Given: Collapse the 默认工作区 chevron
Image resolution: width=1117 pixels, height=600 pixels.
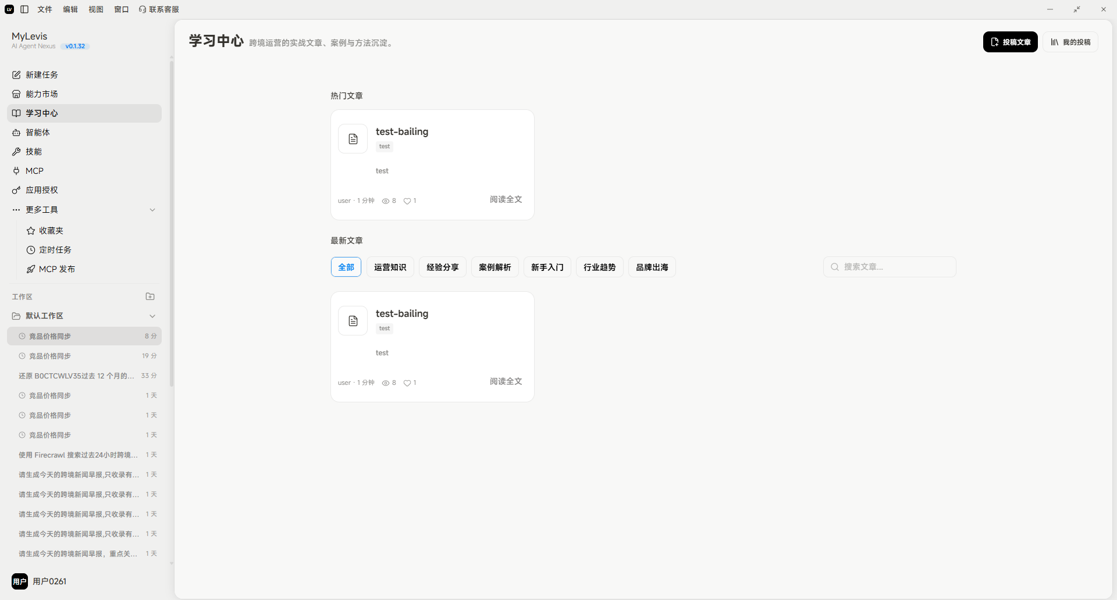Looking at the screenshot, I should coord(152,316).
